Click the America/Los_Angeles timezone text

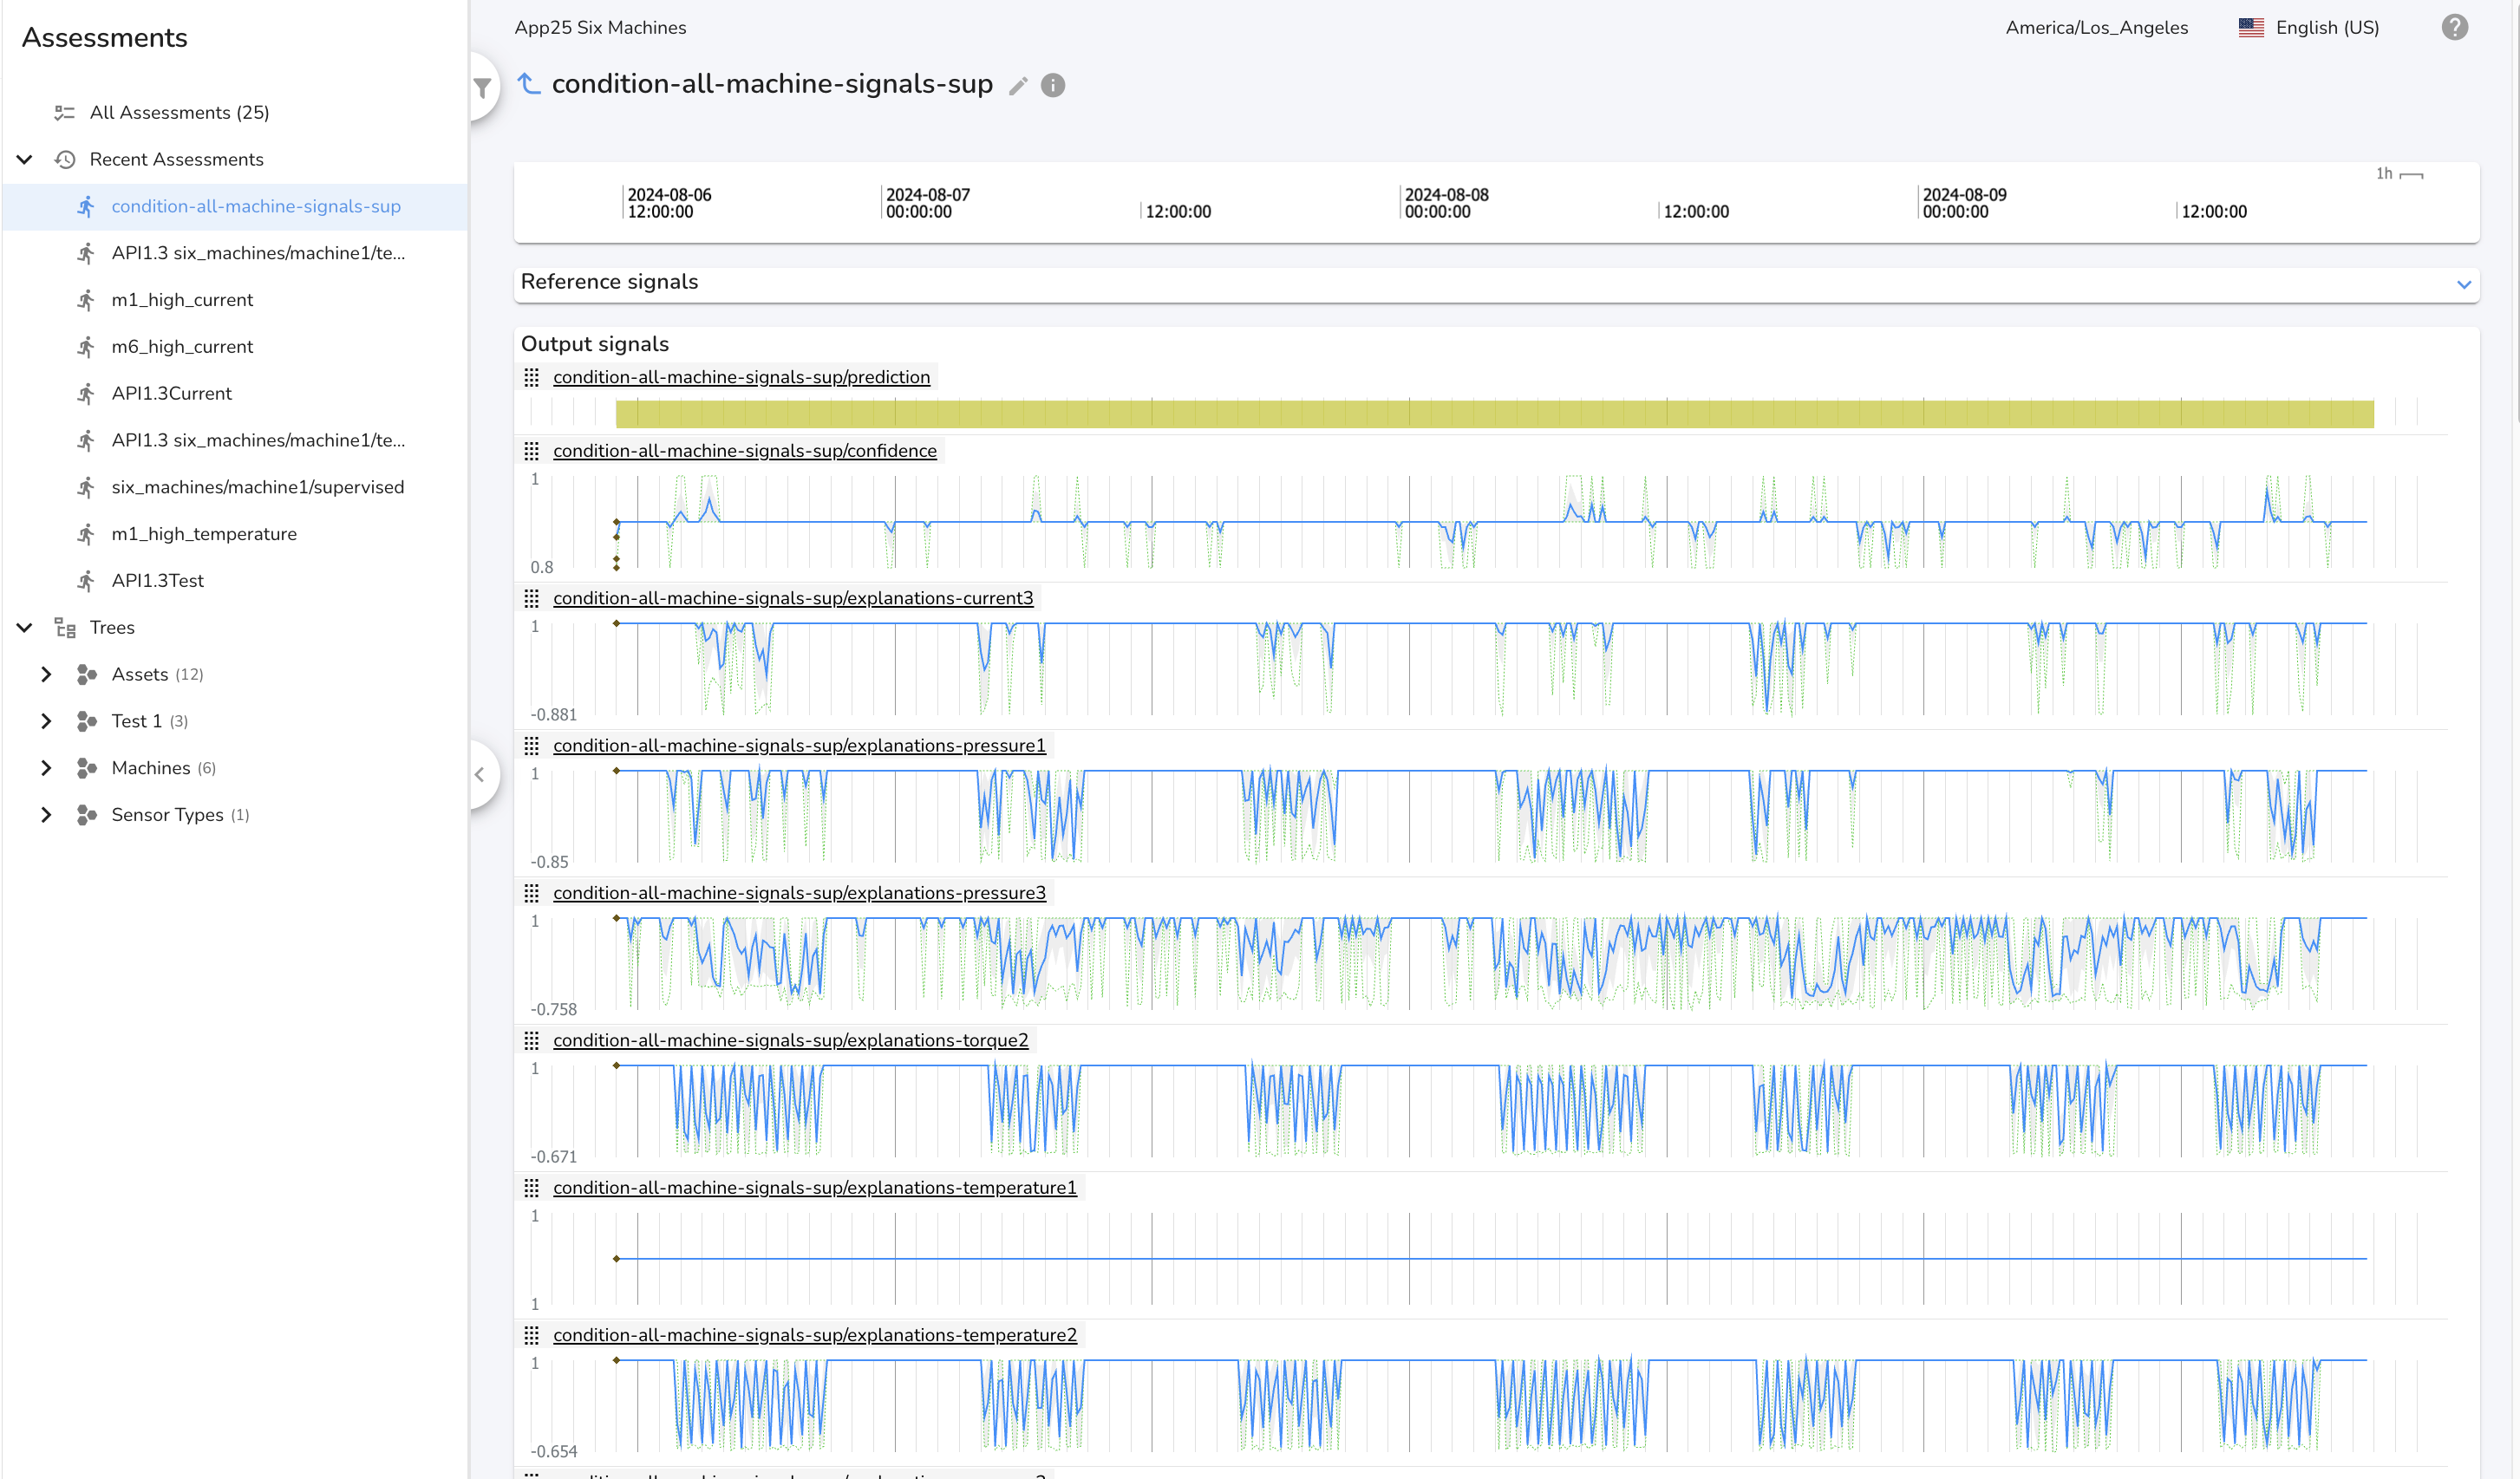(2096, 28)
